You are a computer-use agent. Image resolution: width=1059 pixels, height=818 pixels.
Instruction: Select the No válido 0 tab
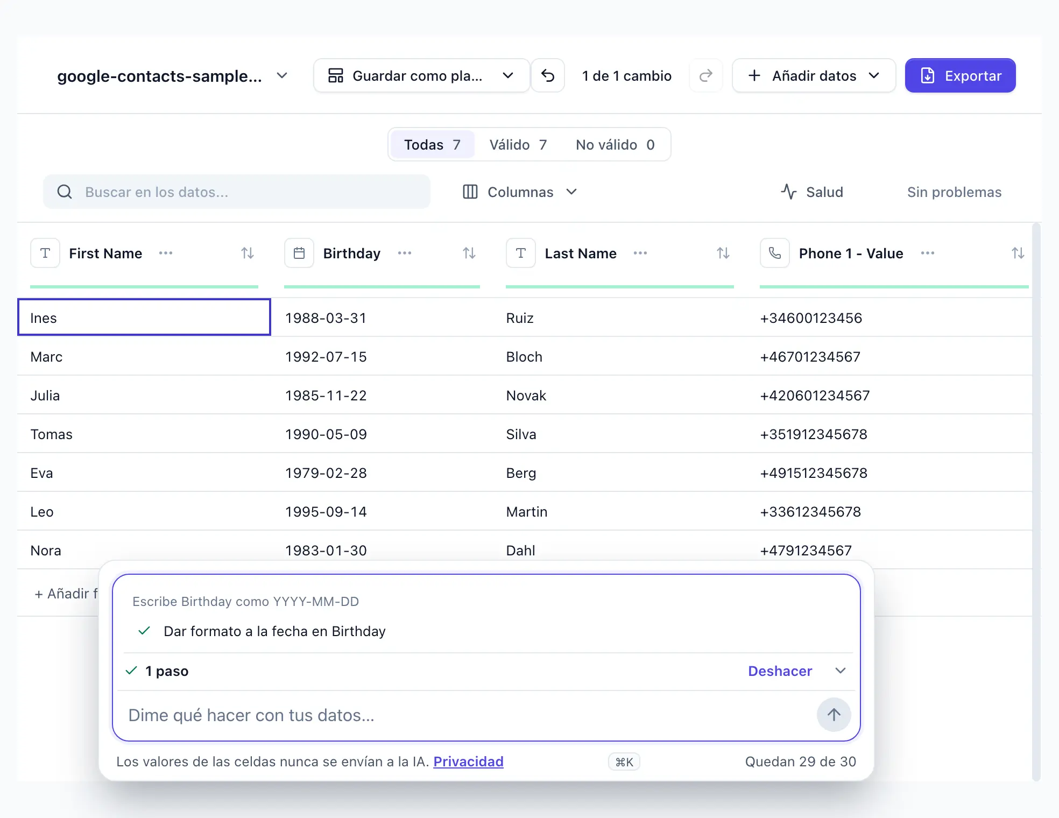coord(615,144)
